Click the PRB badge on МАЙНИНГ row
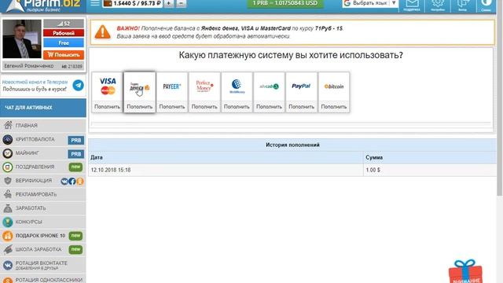 coord(75,154)
